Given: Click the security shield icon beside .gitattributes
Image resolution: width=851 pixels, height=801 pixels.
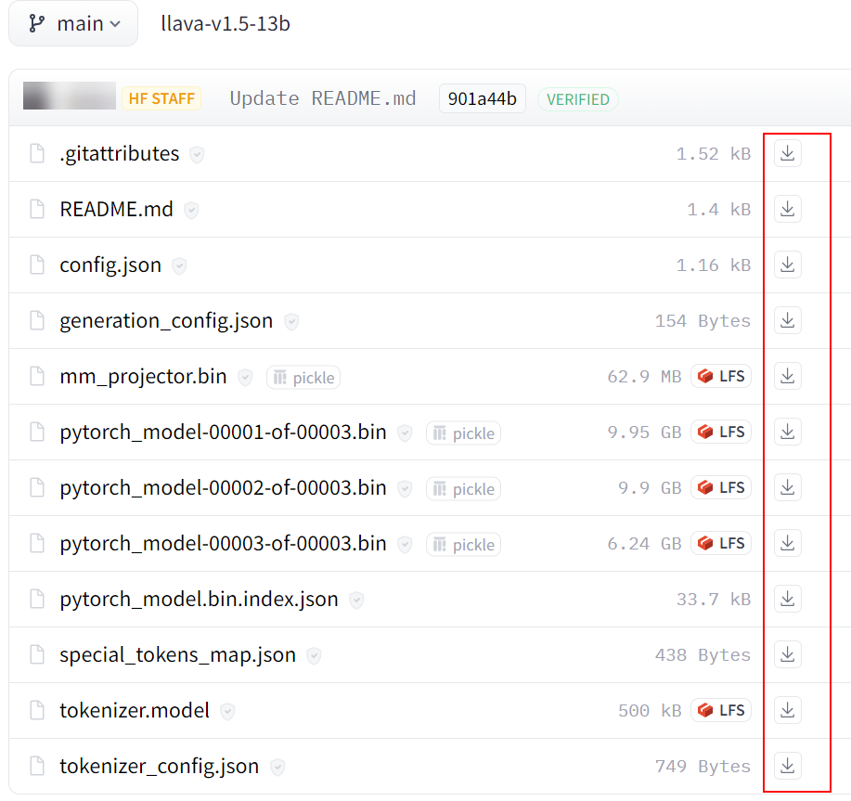Looking at the screenshot, I should tap(197, 155).
